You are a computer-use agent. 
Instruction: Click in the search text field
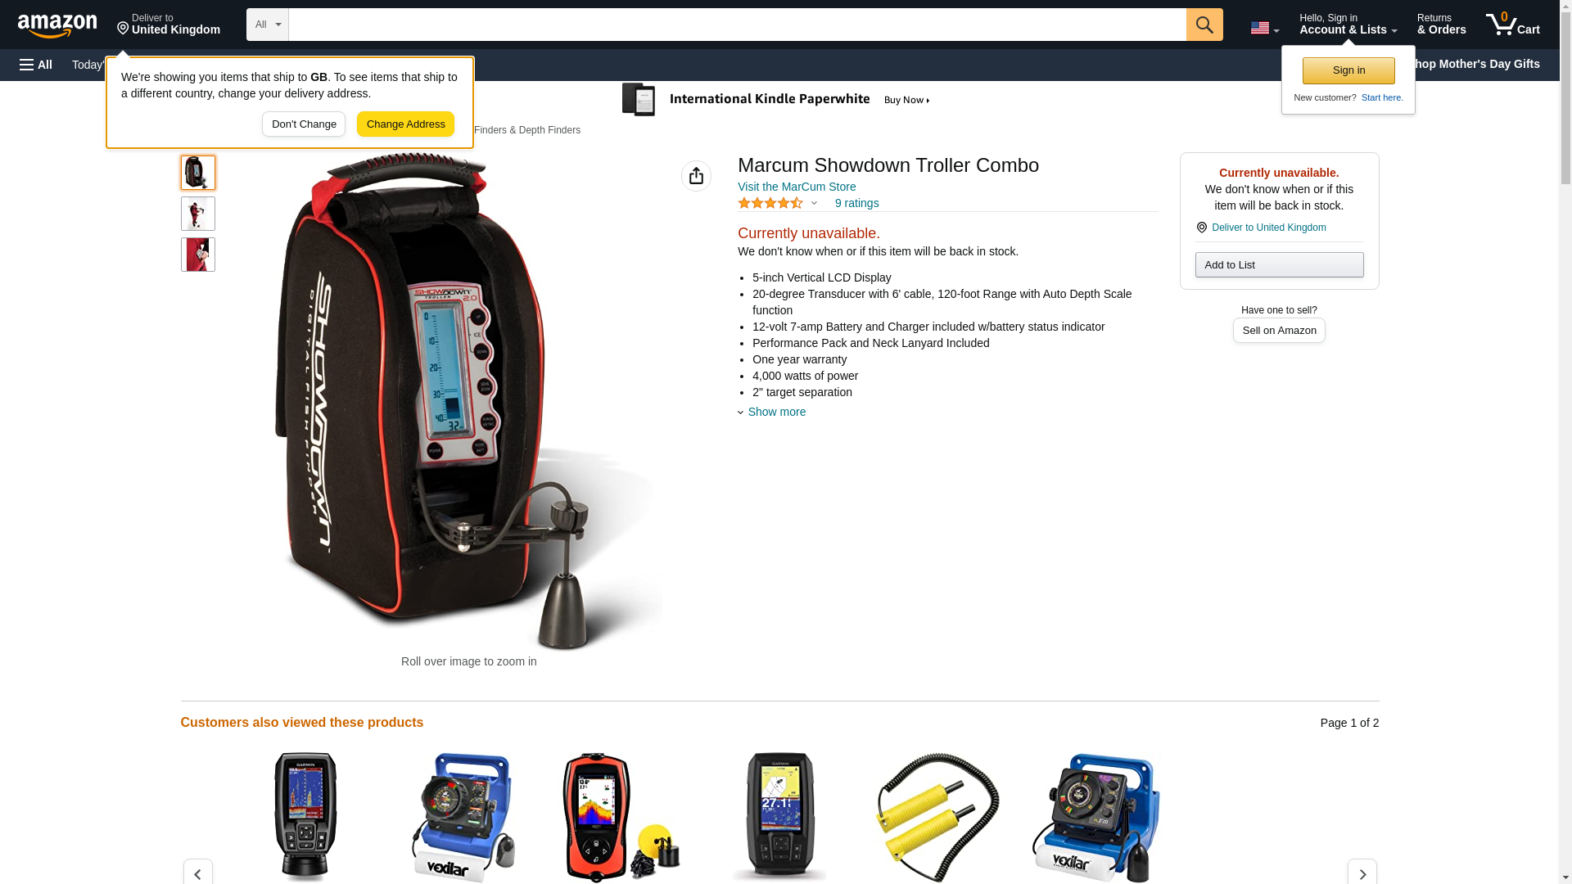pyautogui.click(x=737, y=25)
